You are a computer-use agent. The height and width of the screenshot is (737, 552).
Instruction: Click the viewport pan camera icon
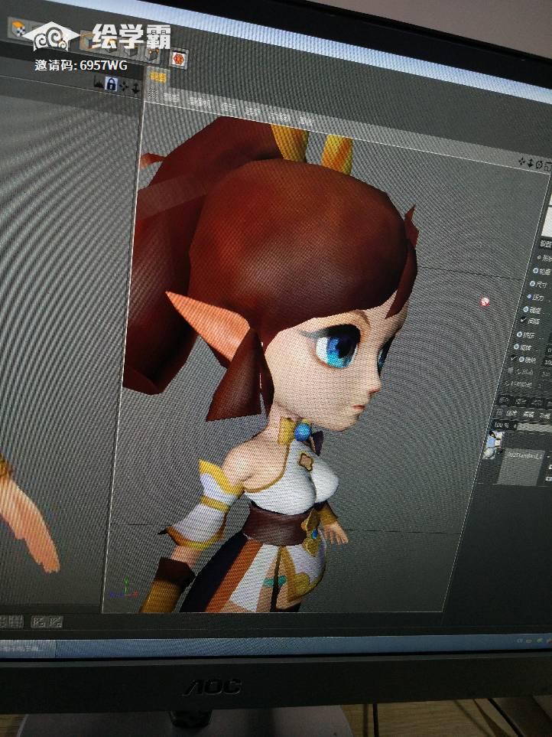point(521,161)
